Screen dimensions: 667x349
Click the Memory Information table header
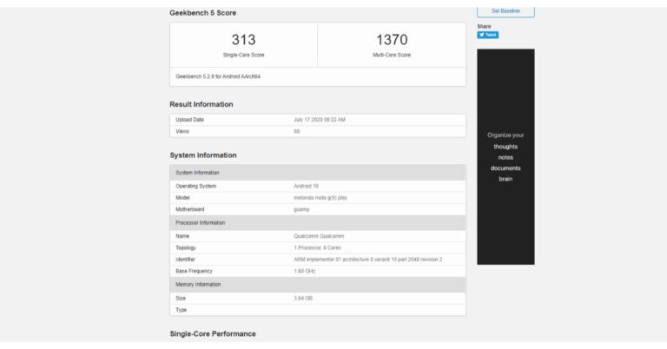tap(318, 285)
